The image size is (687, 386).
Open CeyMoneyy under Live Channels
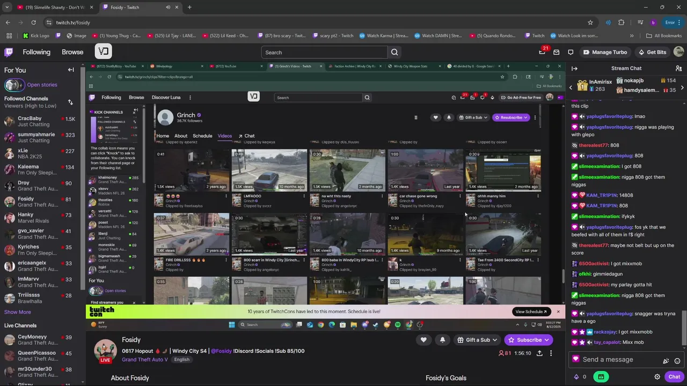(x=40, y=340)
